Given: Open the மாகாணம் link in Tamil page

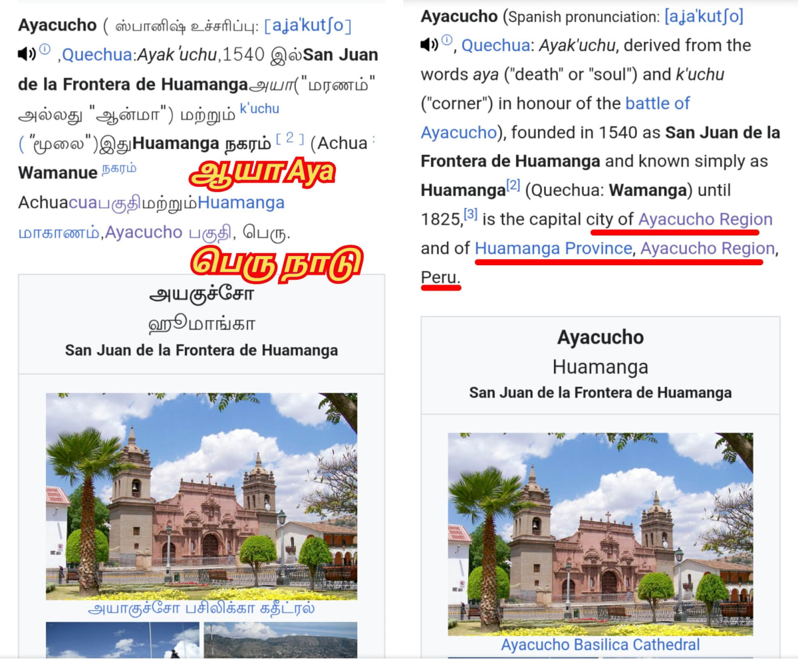Looking at the screenshot, I should [x=60, y=233].
